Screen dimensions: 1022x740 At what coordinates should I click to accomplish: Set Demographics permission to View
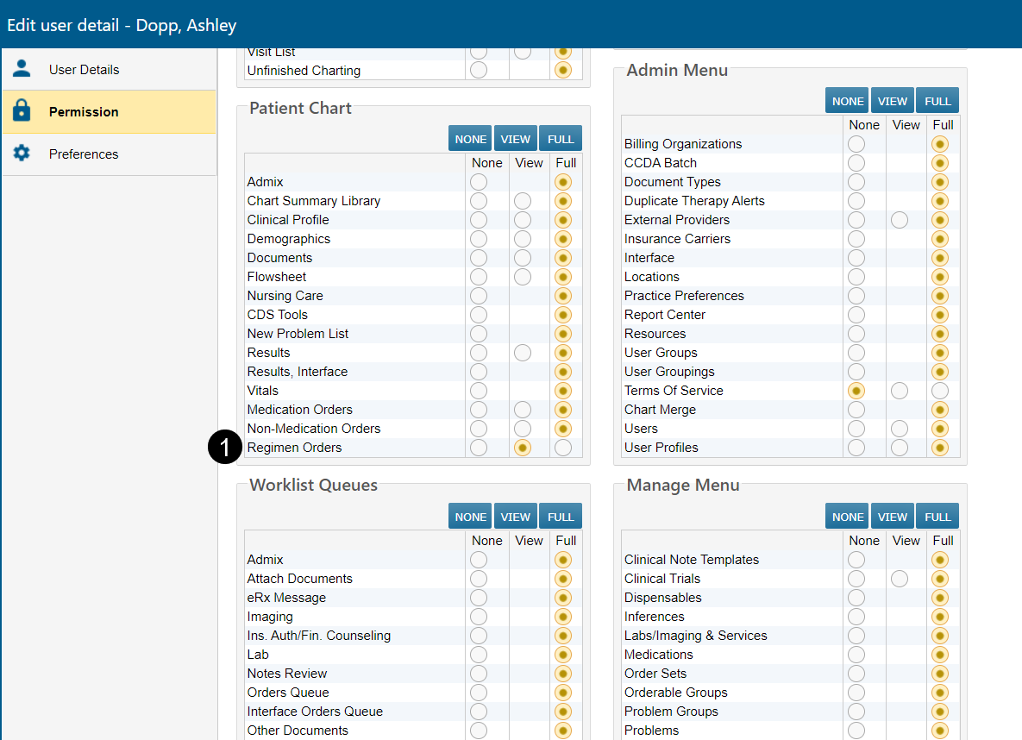tap(522, 239)
